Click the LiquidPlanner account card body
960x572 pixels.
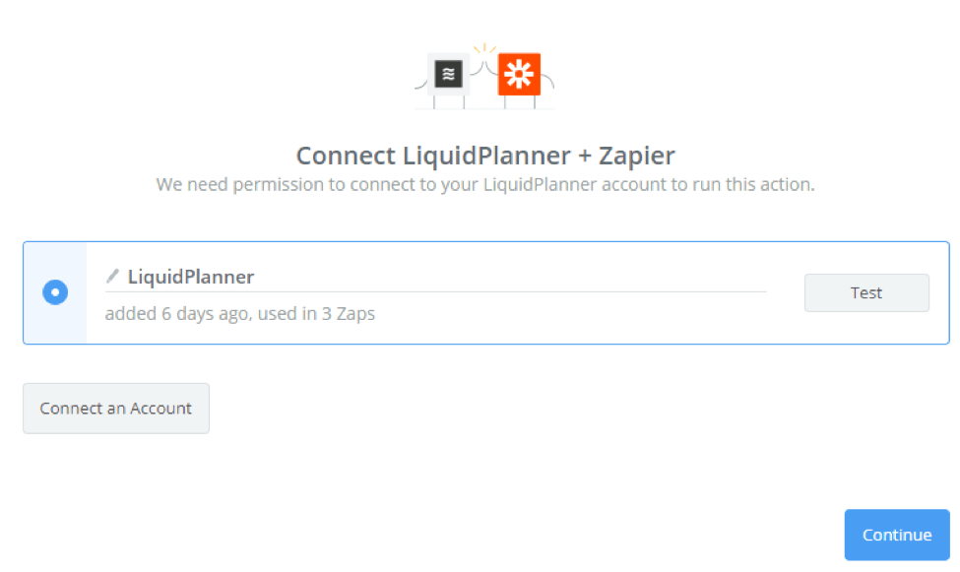(x=486, y=292)
